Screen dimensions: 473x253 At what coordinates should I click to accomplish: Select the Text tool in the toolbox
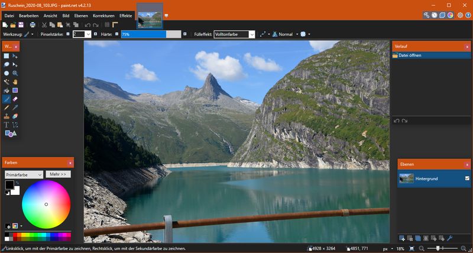tap(7, 125)
